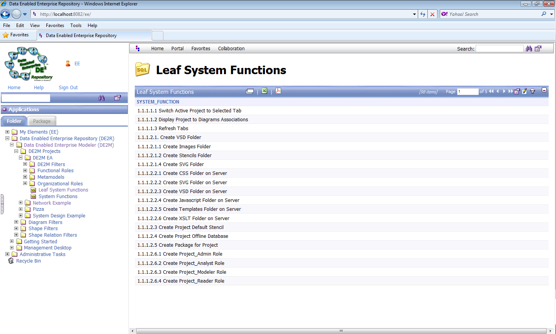556x334 pixels.
Task: Collapse the Leaf System Functions panel
Action: tap(544, 90)
